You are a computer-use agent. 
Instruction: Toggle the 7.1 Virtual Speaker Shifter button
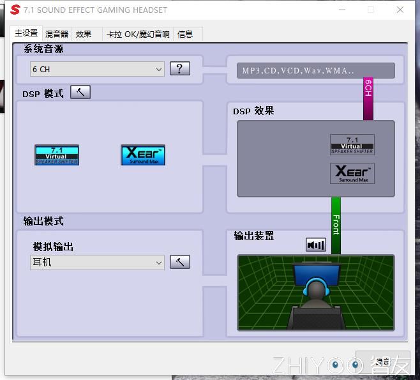[57, 155]
